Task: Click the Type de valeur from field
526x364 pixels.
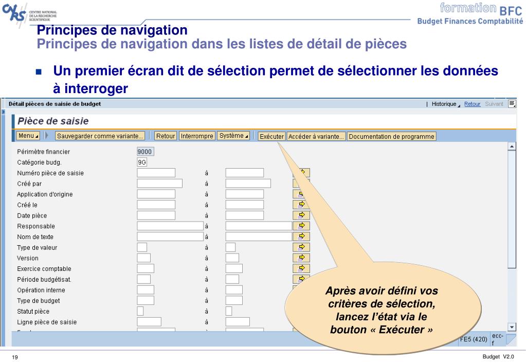Action: coord(142,247)
